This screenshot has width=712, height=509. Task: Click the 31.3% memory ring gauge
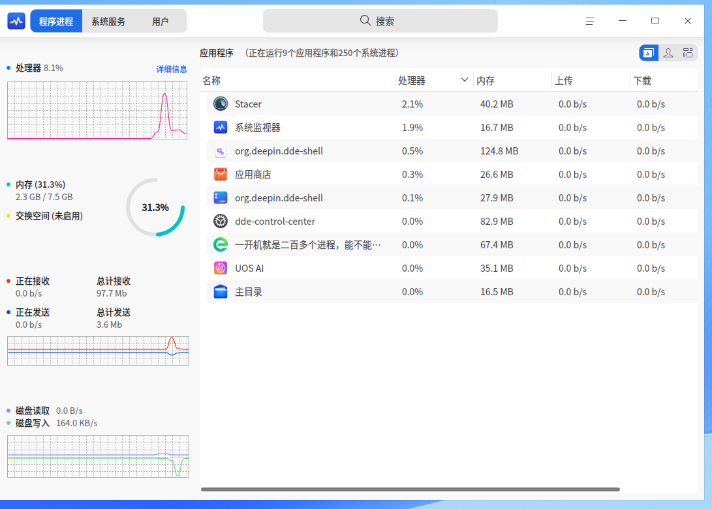[x=155, y=207]
